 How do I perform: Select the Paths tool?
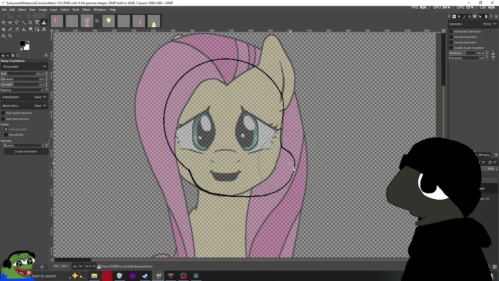pyautogui.click(x=37, y=29)
